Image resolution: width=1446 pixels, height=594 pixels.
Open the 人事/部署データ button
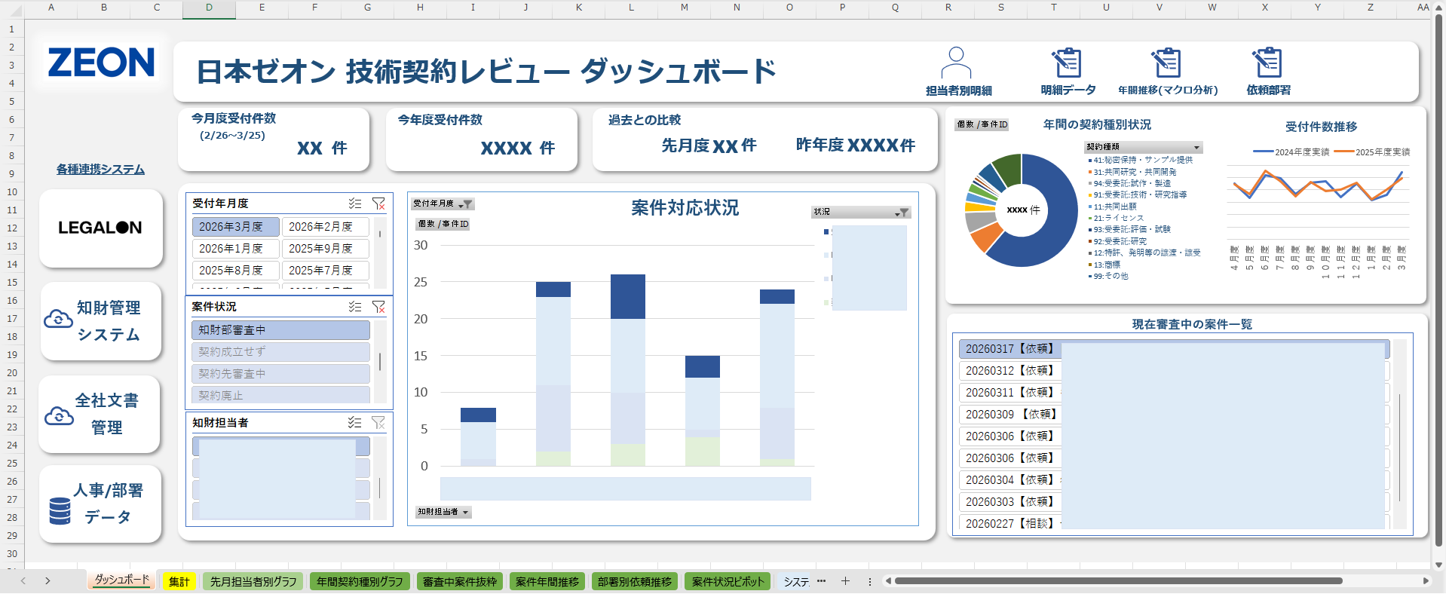click(x=100, y=504)
